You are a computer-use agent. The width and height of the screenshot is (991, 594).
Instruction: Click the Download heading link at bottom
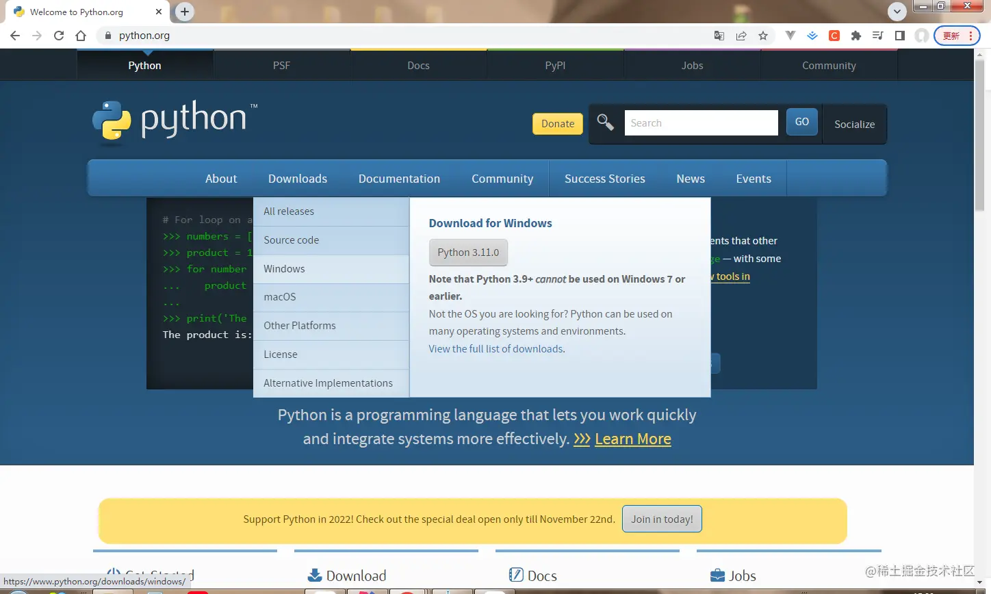click(356, 576)
